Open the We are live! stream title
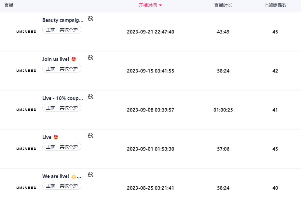 point(62,176)
